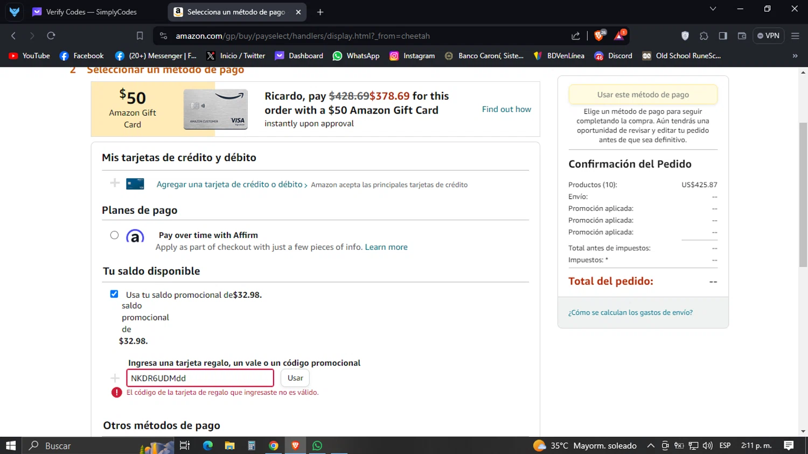Screen dimensions: 808x454
Task: Select Pay over time with Affirm radio
Action: tap(114, 235)
